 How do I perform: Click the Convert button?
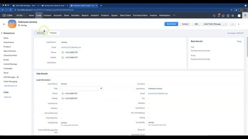185,24
